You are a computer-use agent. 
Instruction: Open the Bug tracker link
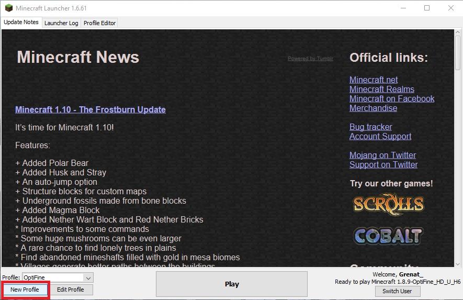[x=370, y=127]
